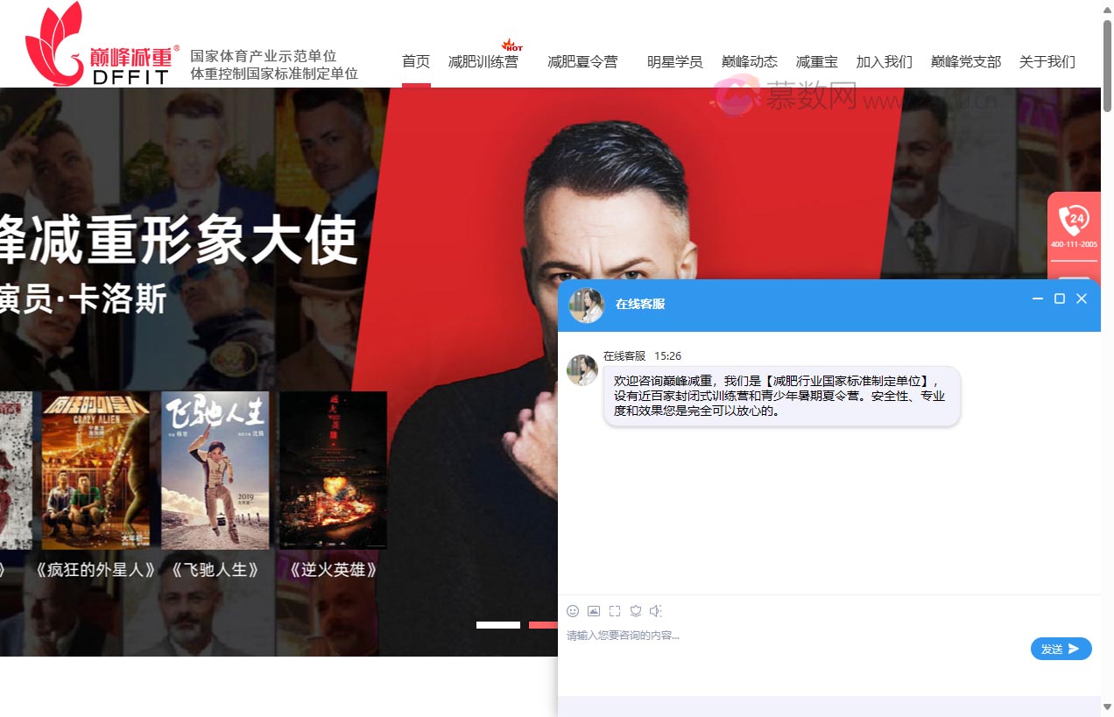Close the online chat window
The width and height of the screenshot is (1114, 717).
1082,299
